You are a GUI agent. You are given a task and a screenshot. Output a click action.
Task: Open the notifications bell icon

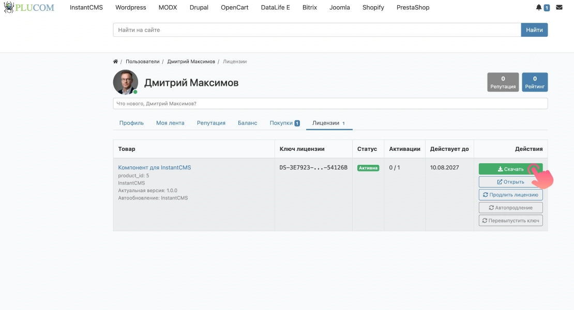coord(538,7)
